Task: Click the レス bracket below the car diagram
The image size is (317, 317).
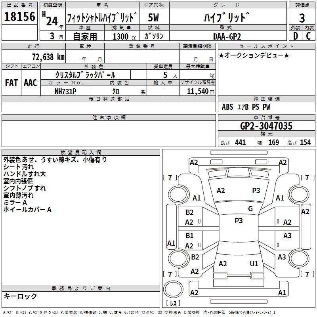Action: 173,304
